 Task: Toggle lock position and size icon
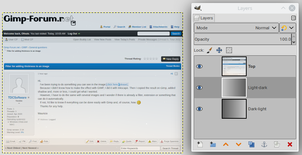click(219, 50)
